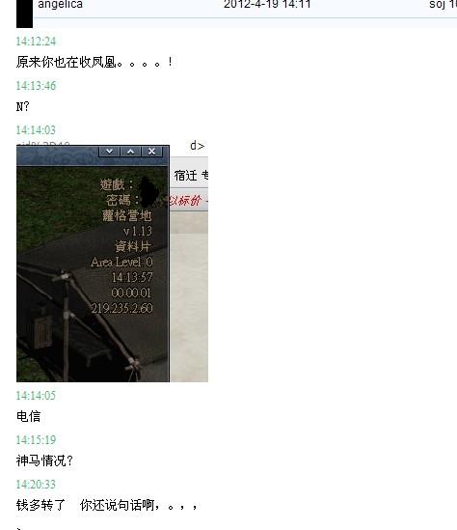The height and width of the screenshot is (530, 457).
Task: Click the post date 2012-4-19 14:11
Action: pyautogui.click(x=267, y=5)
